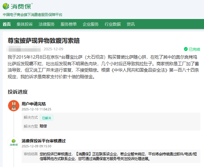
Task: Open the 法律服务 navigation item
Action: 47,24
